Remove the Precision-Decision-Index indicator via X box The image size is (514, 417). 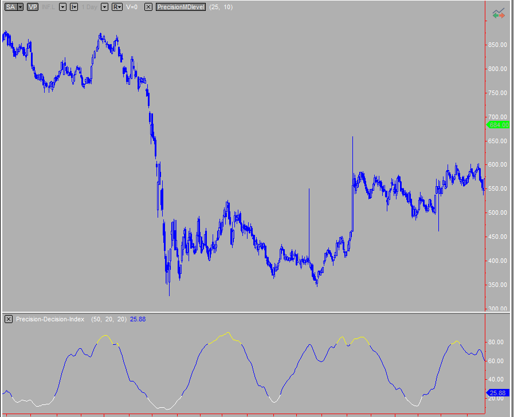click(x=9, y=319)
